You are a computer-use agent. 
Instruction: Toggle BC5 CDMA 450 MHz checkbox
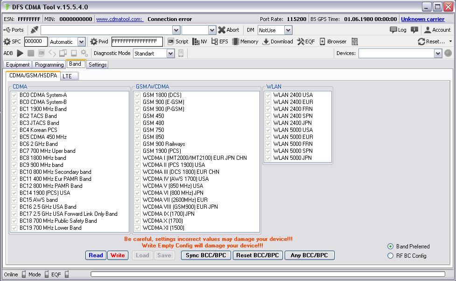(x=14, y=137)
